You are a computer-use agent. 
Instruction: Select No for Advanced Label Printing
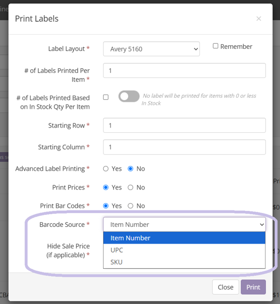pyautogui.click(x=130, y=169)
